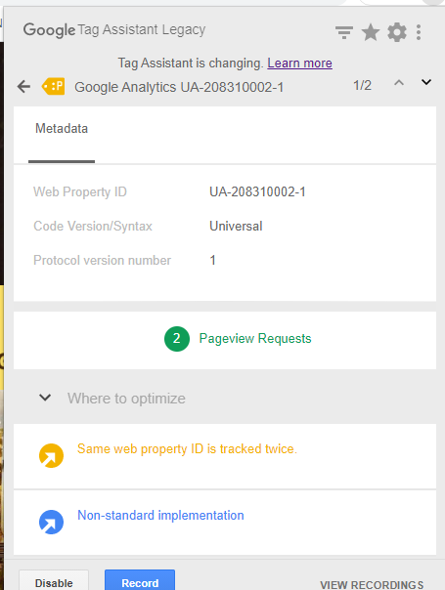Click the Google Analytics UA-208310002-1 title
The width and height of the screenshot is (445, 590).
[x=179, y=87]
